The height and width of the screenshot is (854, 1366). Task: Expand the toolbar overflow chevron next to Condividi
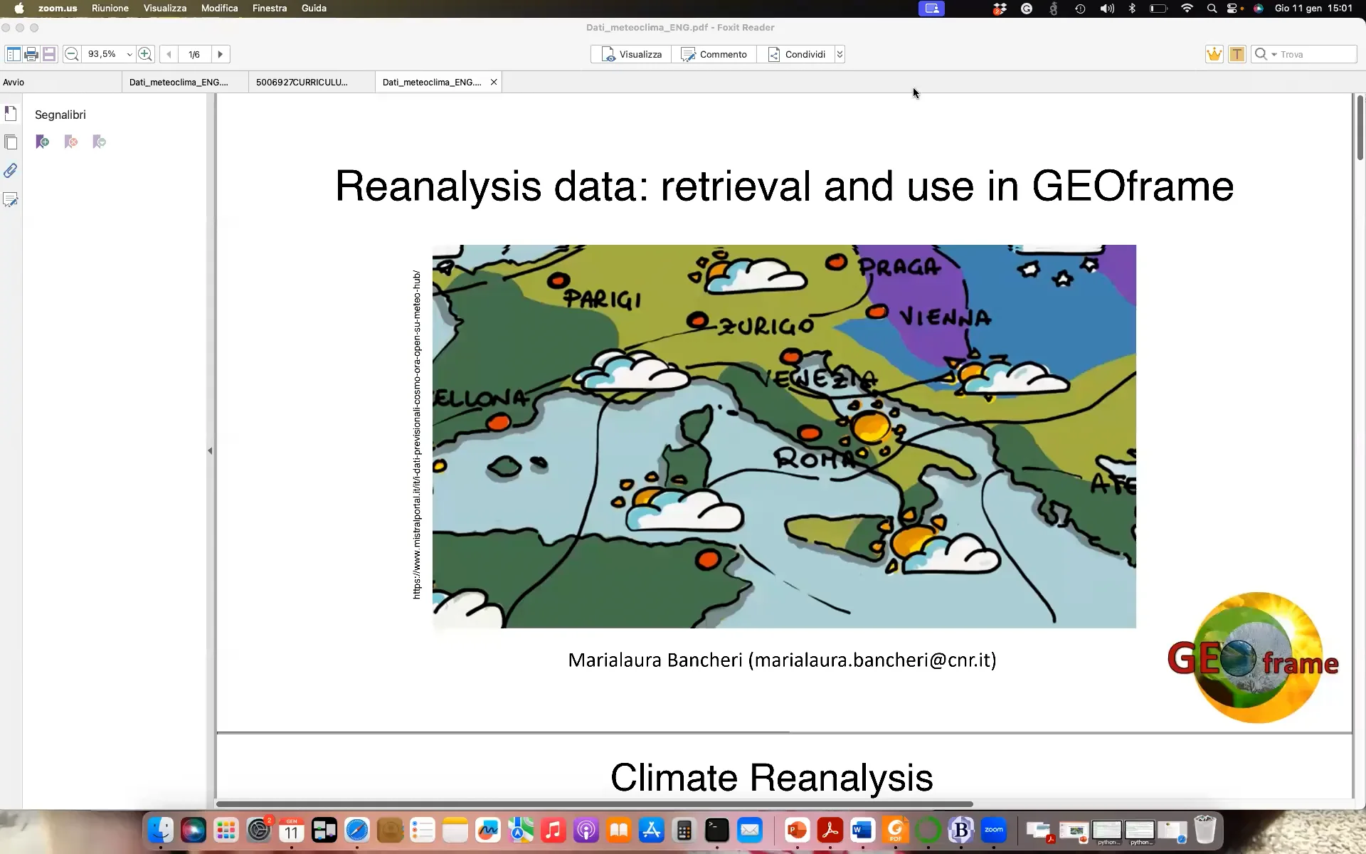tap(840, 54)
